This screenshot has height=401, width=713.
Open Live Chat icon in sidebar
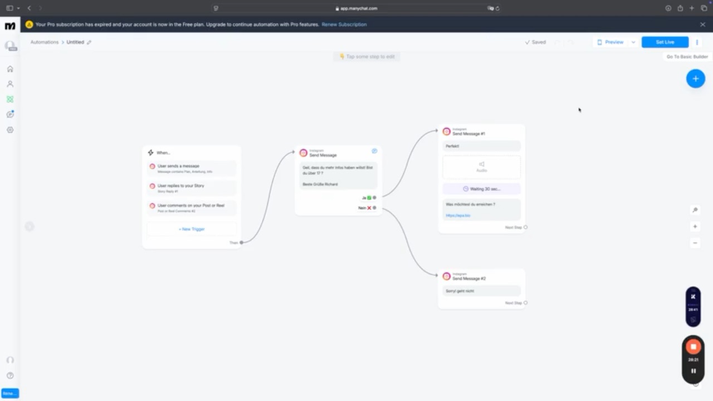tap(10, 114)
